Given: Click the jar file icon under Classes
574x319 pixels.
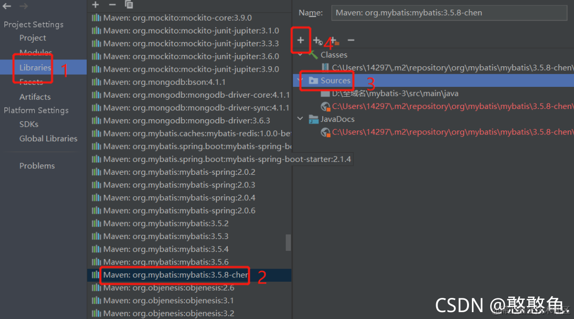Looking at the screenshot, I should (325, 67).
